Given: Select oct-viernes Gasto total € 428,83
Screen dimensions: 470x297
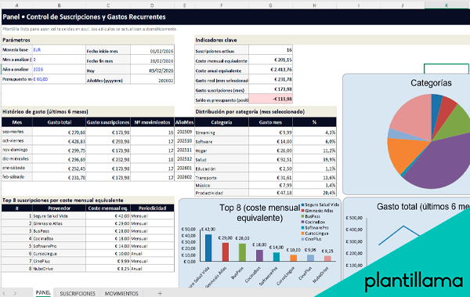Looking at the screenshot, I should click(x=59, y=141).
